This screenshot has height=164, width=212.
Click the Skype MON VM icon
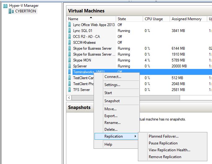click(x=69, y=60)
